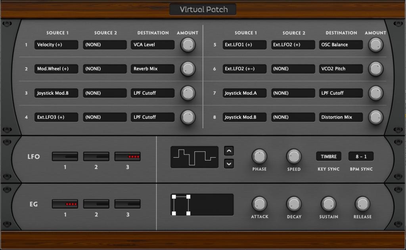The image size is (406, 250).
Task: Click the LFO Speed knob
Action: [294, 156]
